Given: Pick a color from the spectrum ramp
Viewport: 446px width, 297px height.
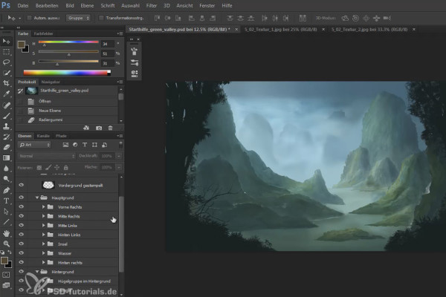Looking at the screenshot, I should 67,73.
